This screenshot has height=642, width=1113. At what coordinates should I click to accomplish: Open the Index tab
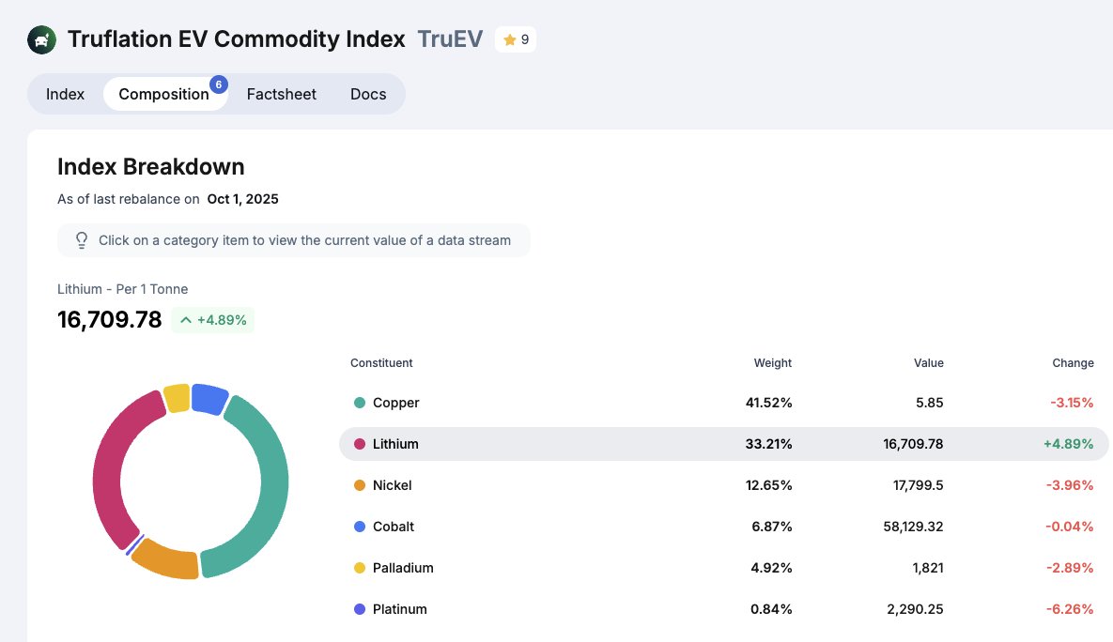click(66, 95)
